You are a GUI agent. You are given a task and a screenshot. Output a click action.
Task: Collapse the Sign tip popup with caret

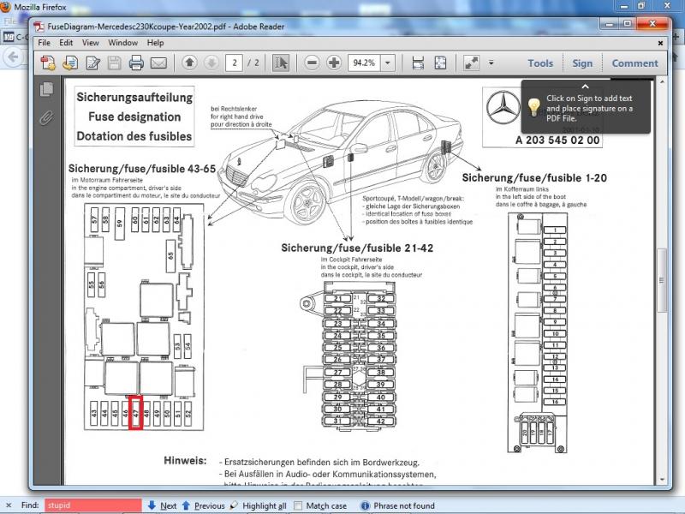(x=586, y=87)
